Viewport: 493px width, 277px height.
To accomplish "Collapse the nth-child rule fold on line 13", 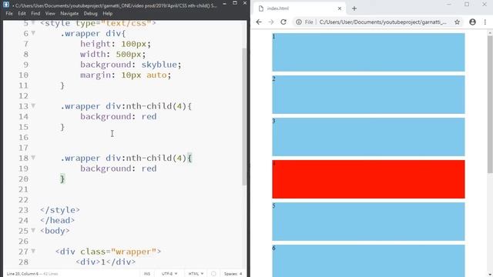I will (x=33, y=106).
